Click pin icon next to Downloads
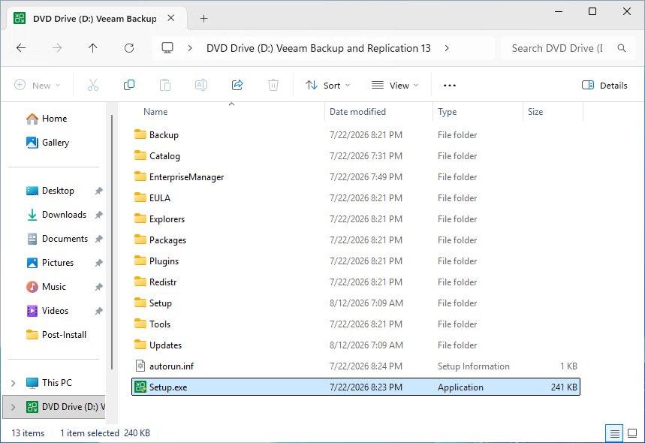645x443 pixels. tap(98, 215)
